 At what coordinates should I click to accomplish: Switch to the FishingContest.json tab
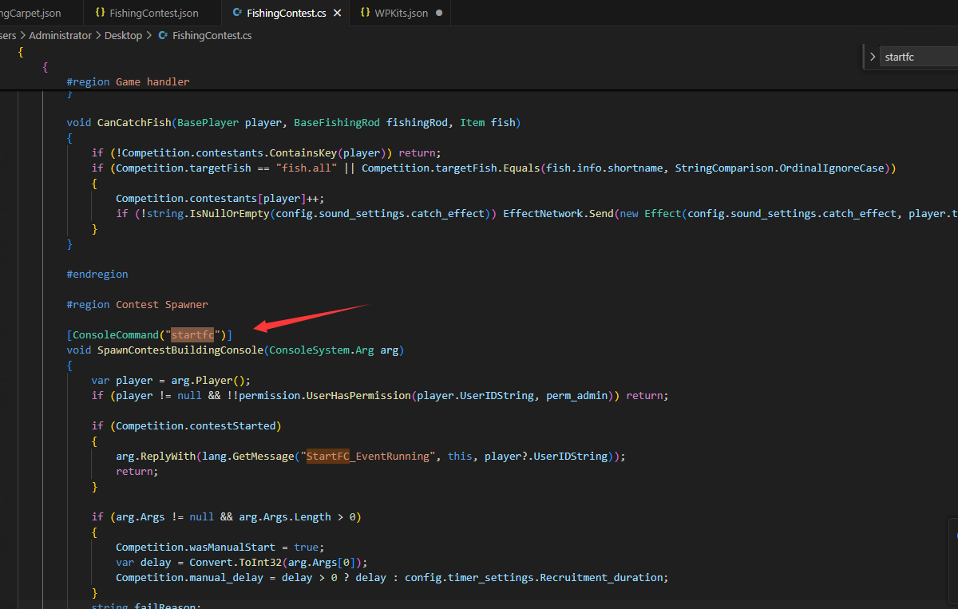coord(153,14)
